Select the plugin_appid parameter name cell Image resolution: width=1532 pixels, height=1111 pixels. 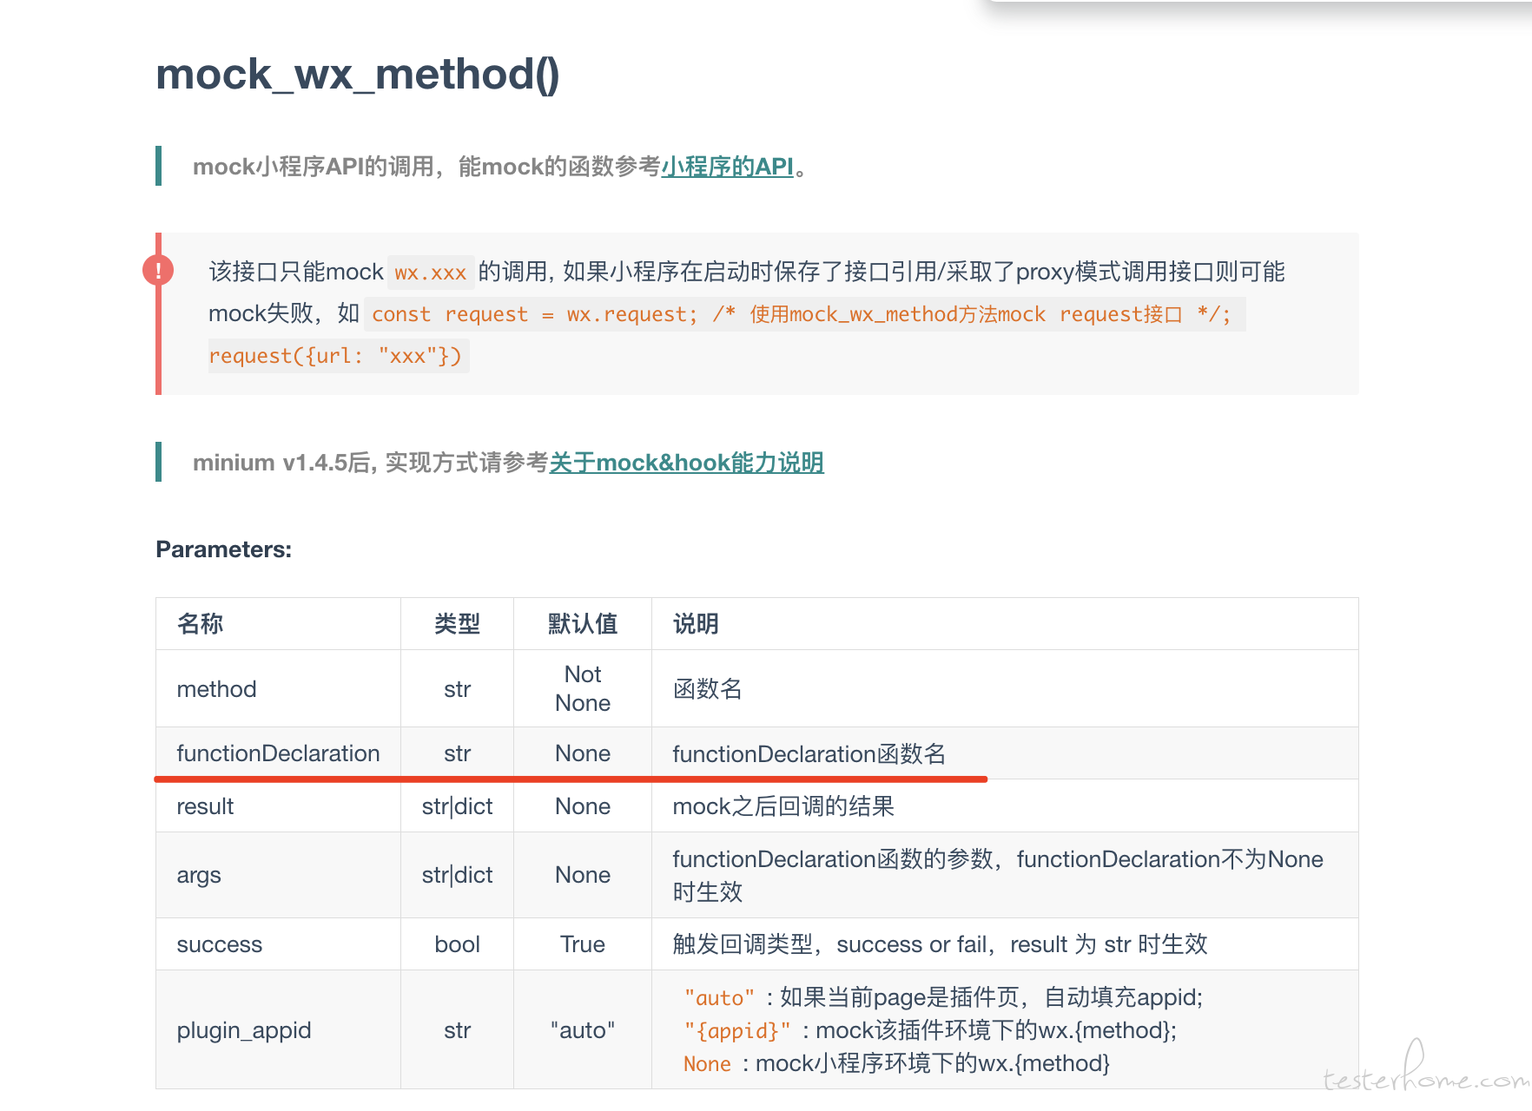(243, 1030)
